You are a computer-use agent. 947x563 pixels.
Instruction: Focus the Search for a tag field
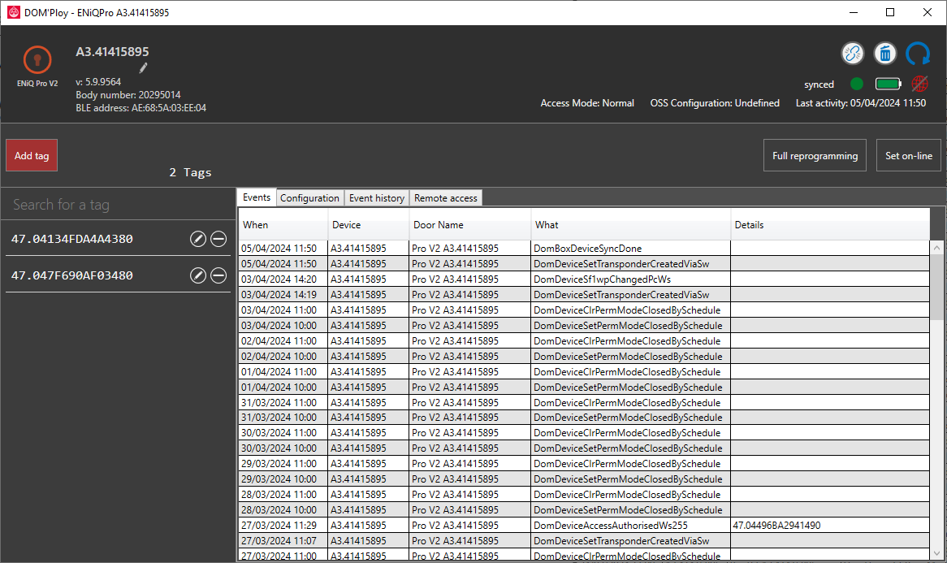pyautogui.click(x=119, y=205)
